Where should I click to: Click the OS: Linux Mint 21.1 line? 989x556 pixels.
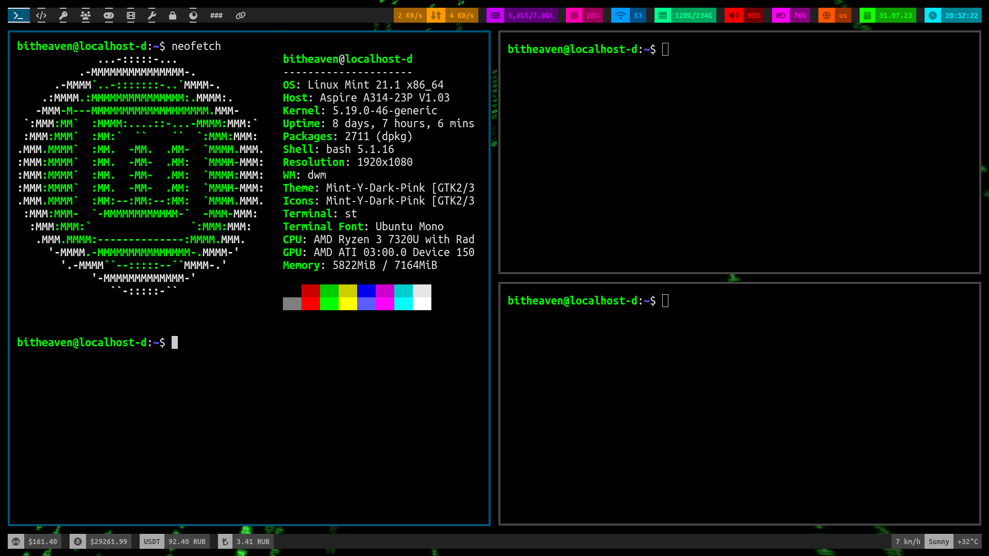click(x=363, y=85)
